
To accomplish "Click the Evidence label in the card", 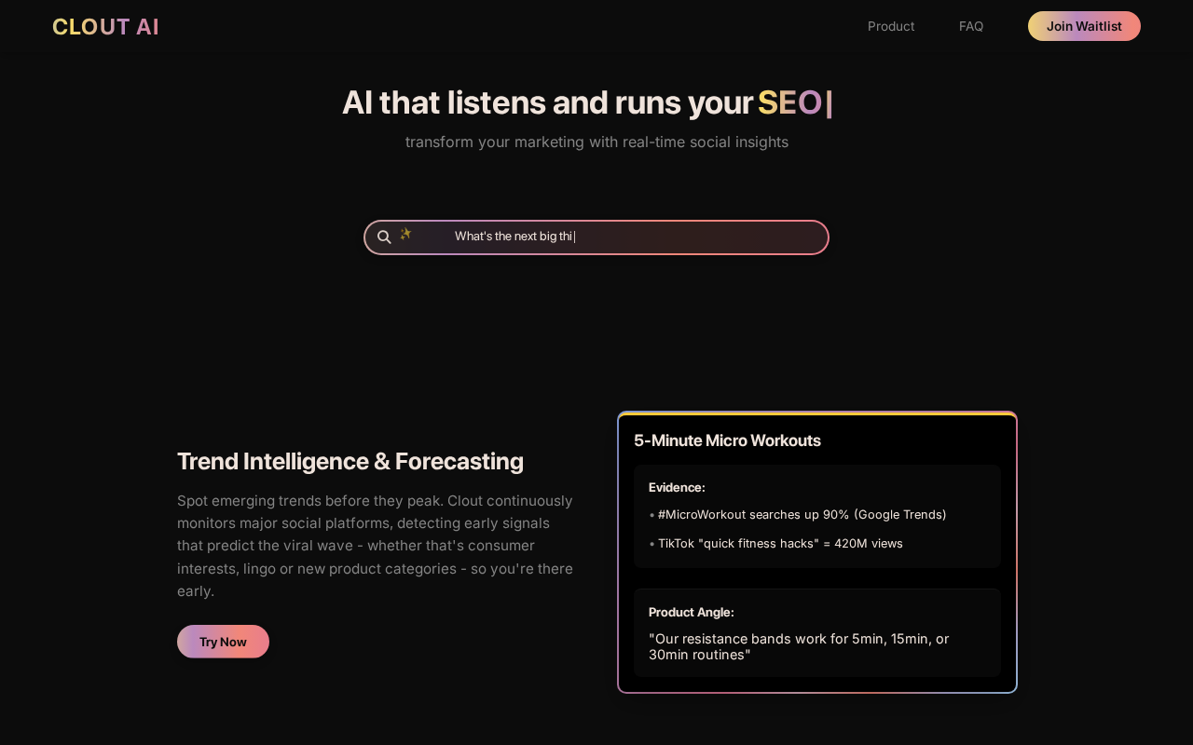I will [x=677, y=487].
